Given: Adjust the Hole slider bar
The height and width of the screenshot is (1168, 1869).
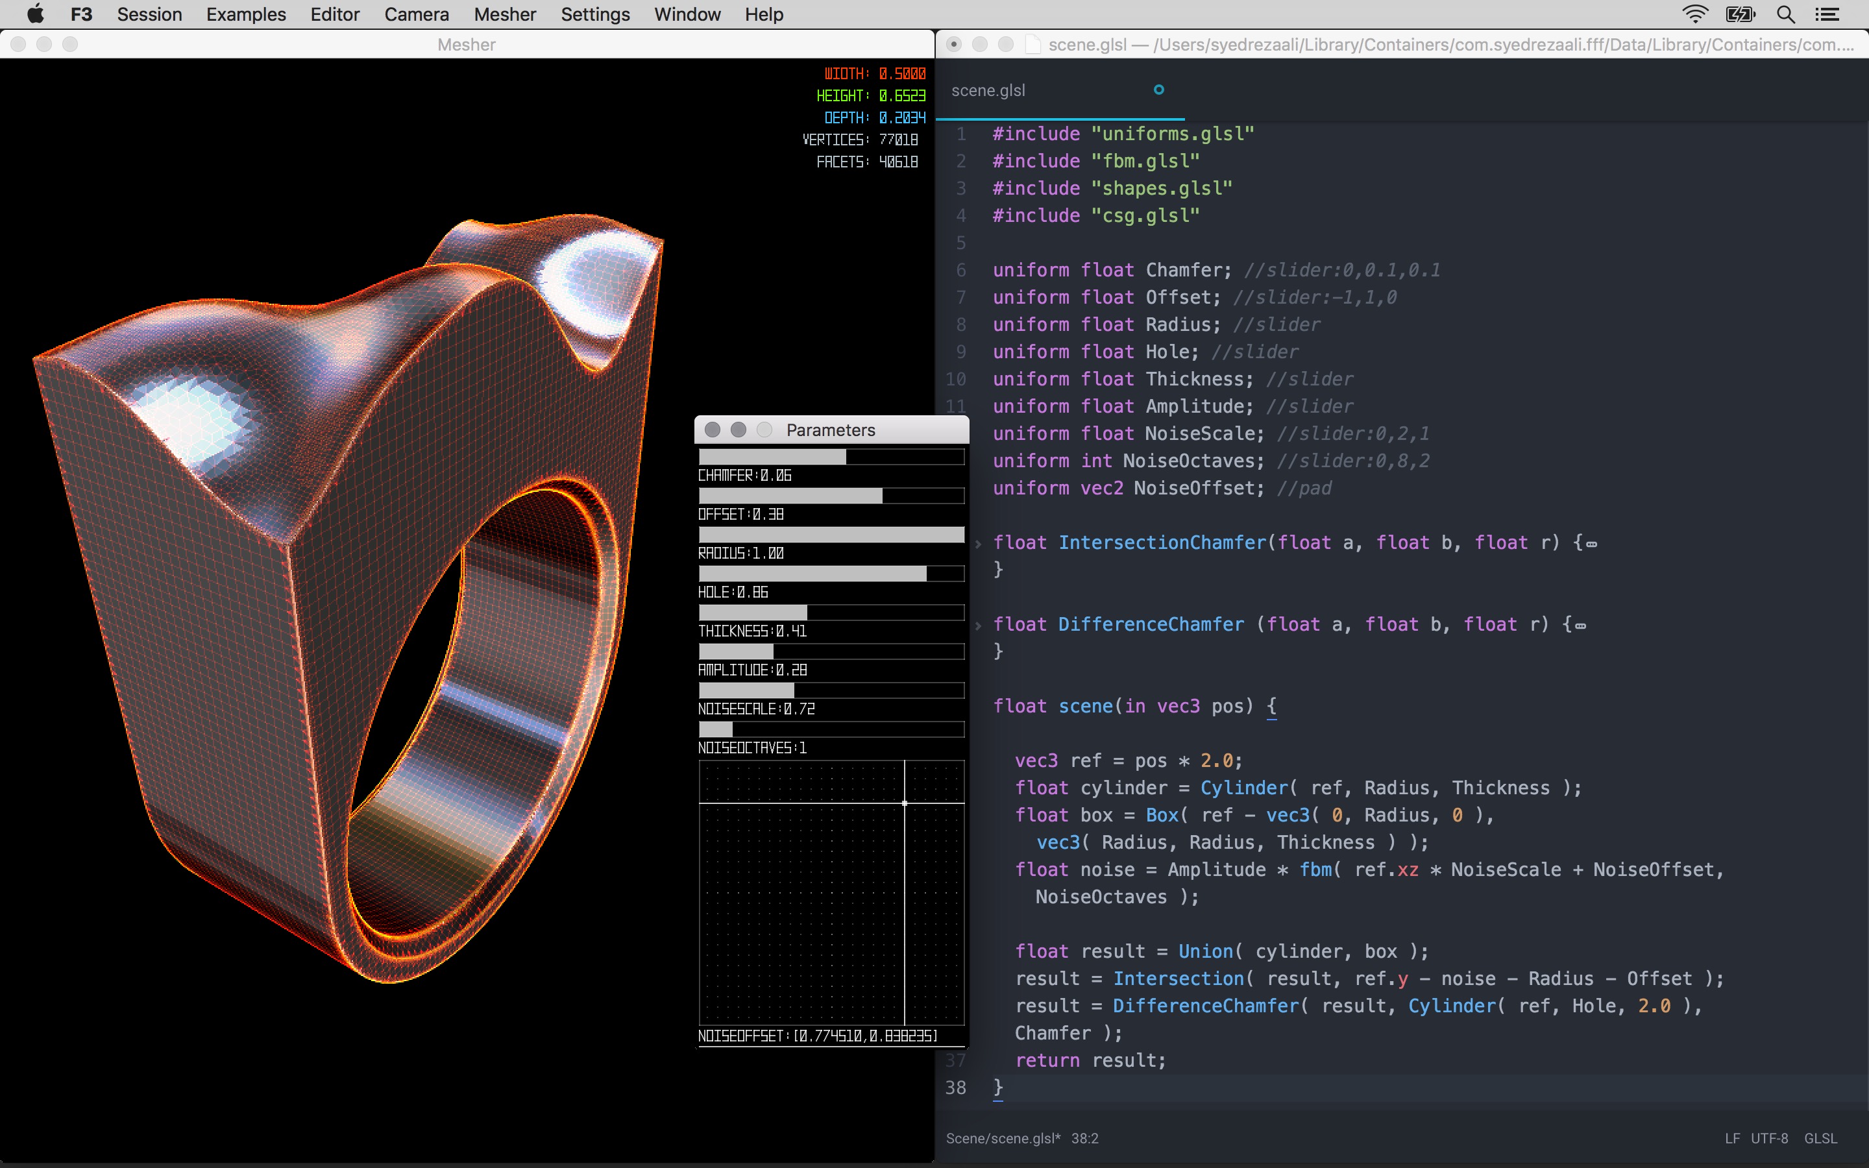Looking at the screenshot, I should tap(831, 573).
